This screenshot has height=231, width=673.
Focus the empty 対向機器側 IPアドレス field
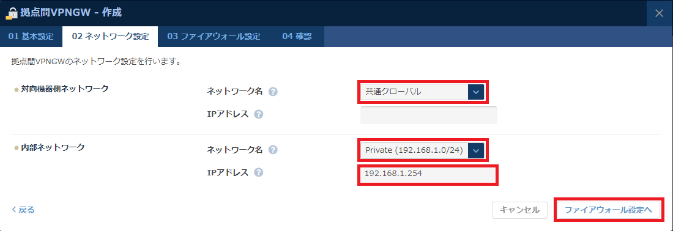coord(428,115)
